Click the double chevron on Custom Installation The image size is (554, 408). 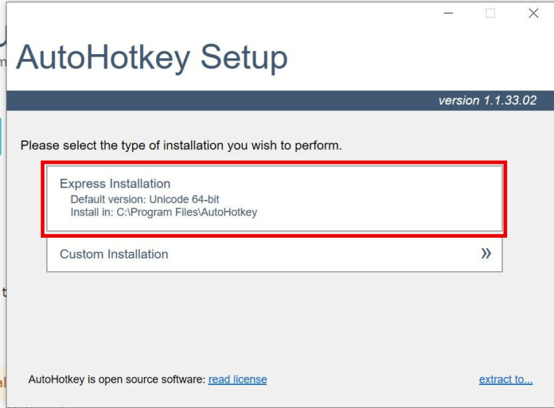[486, 254]
